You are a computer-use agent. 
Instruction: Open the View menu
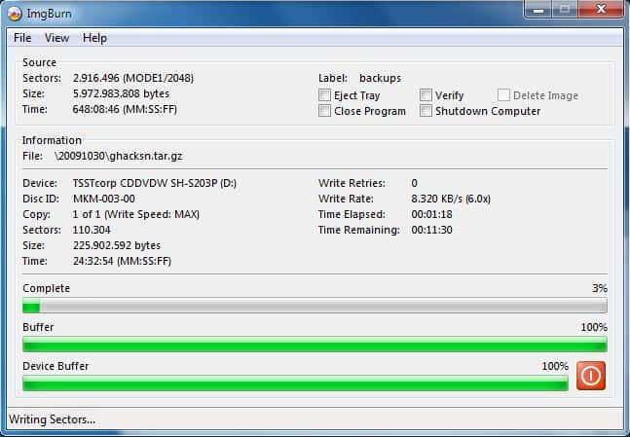tap(56, 38)
